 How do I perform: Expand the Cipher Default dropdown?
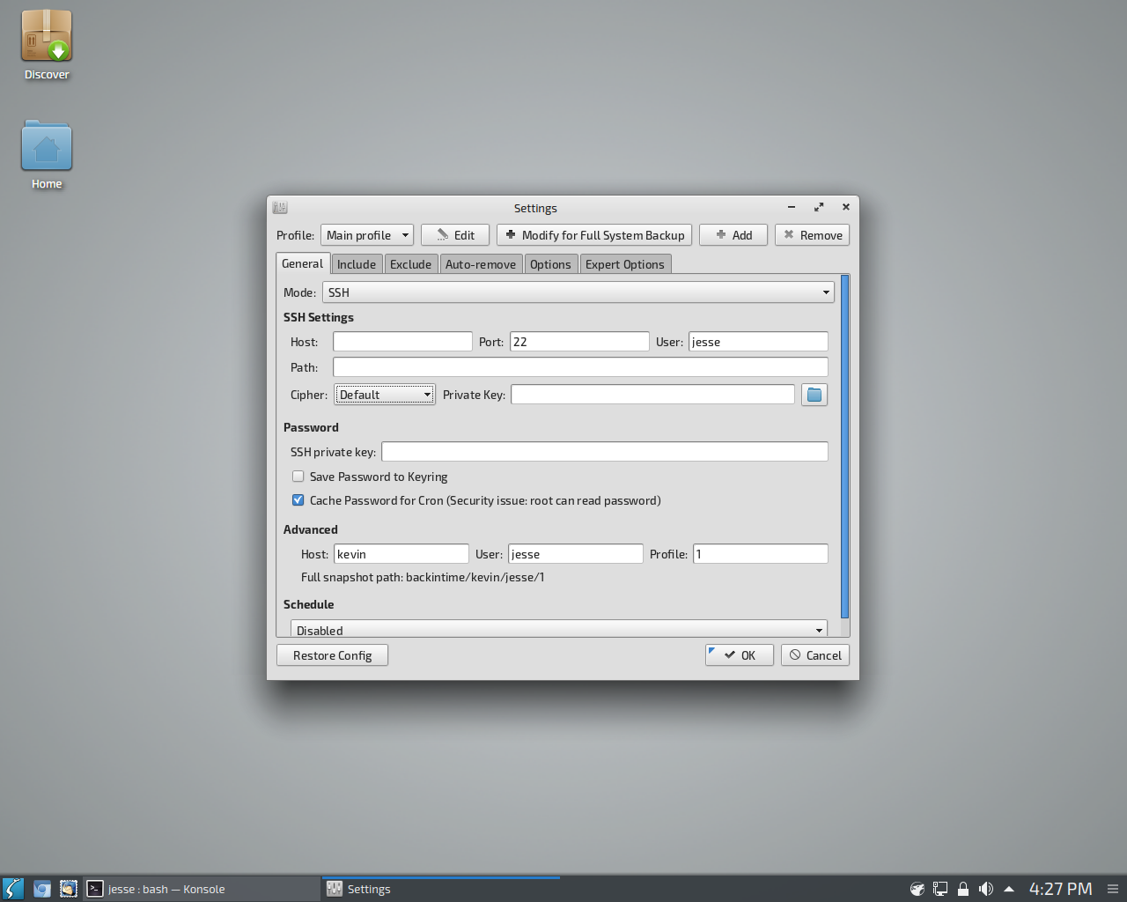click(385, 395)
